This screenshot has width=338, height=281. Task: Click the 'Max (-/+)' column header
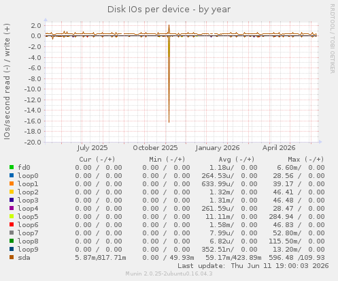coord(306,160)
